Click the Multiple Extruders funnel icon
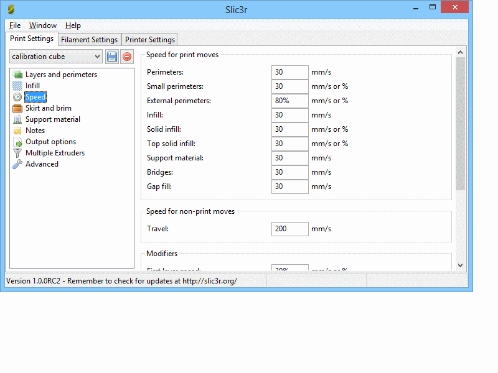 coord(17,153)
